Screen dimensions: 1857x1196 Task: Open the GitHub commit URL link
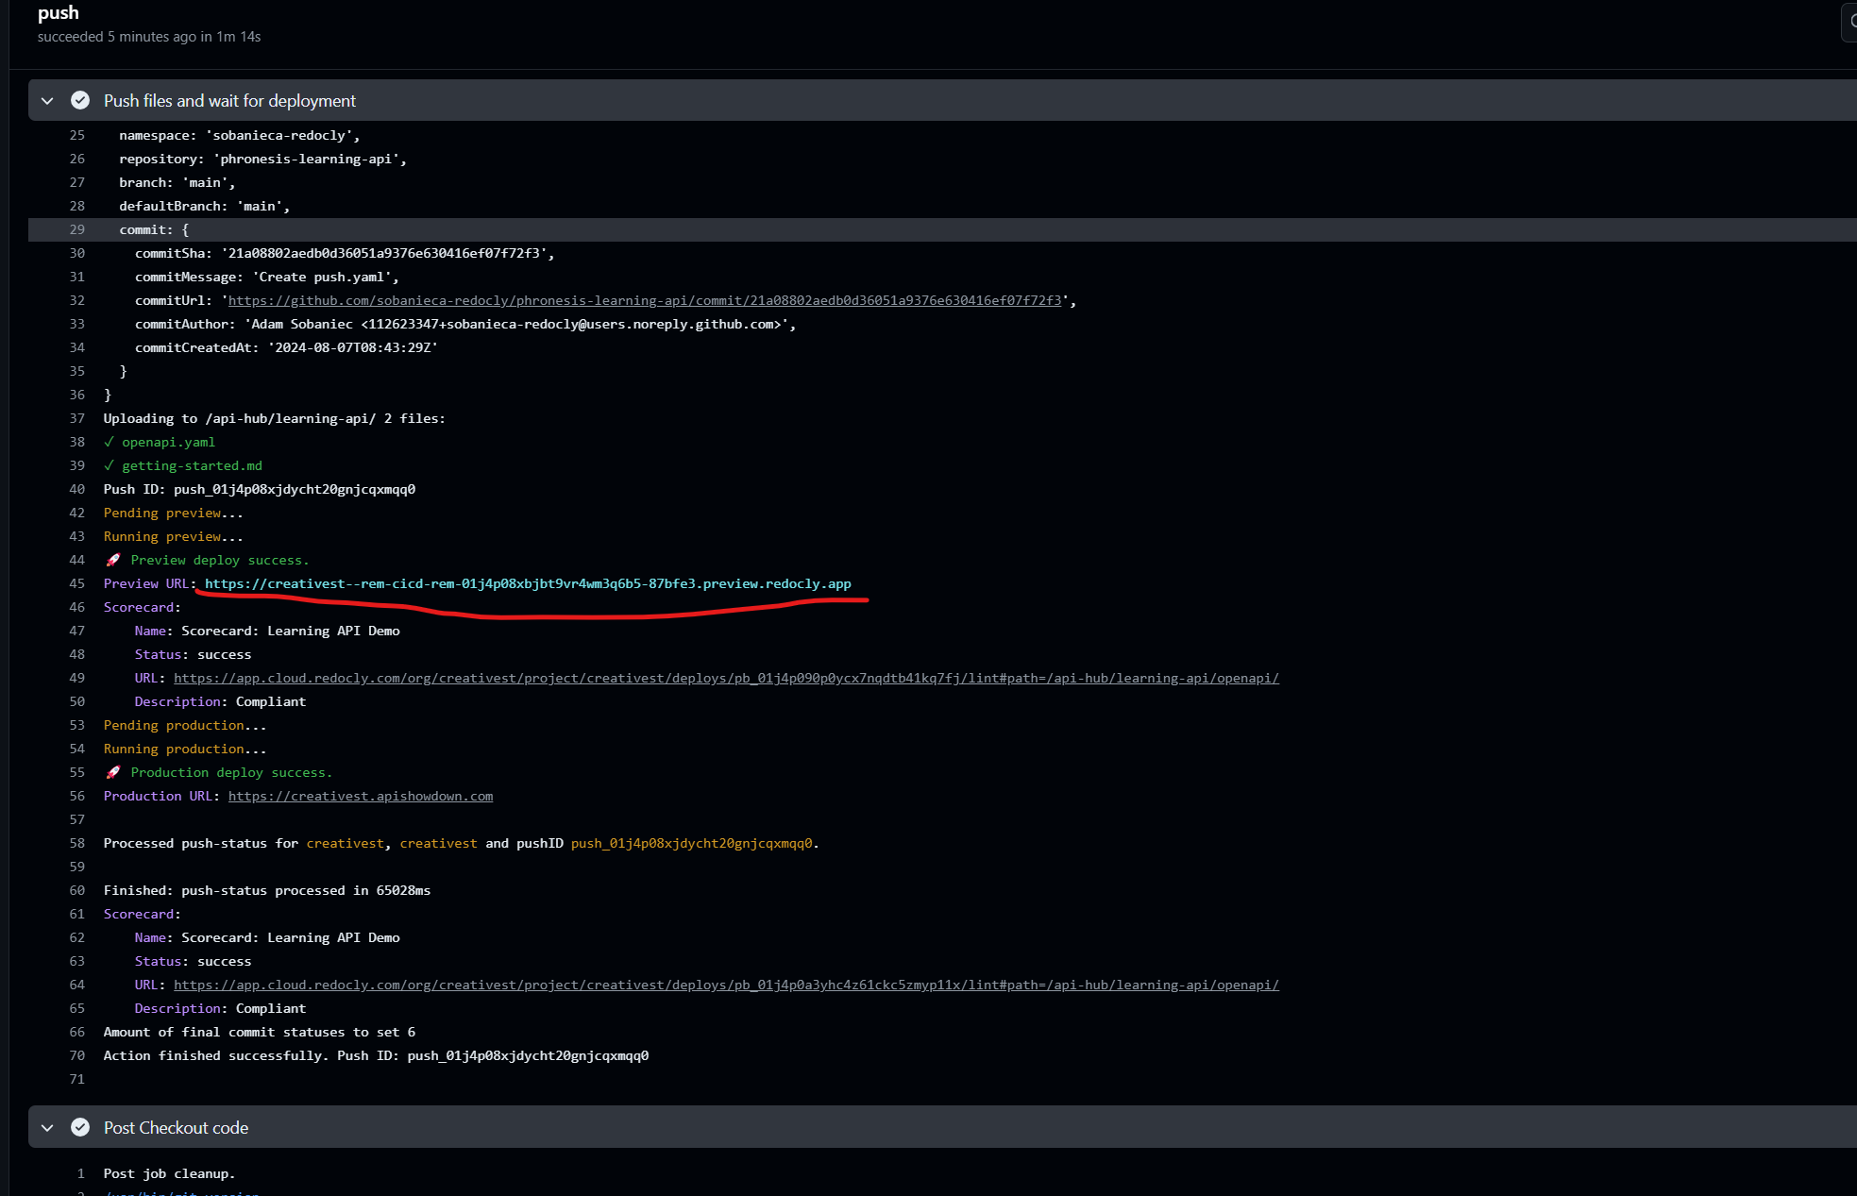(644, 300)
